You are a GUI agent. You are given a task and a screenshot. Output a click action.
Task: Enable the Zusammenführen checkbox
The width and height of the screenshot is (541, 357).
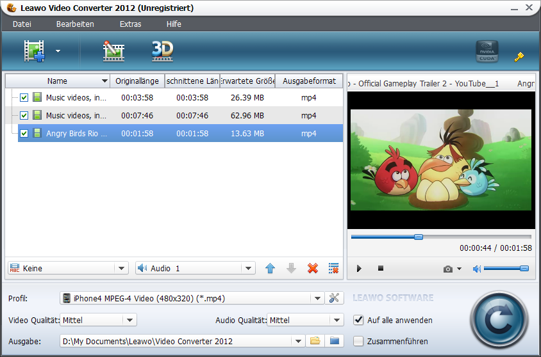click(x=358, y=341)
